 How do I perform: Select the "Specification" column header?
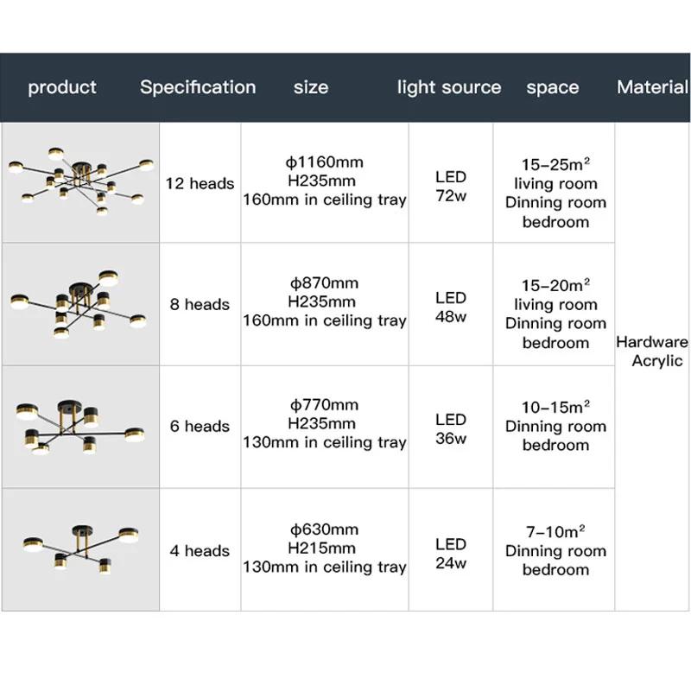[x=198, y=87]
